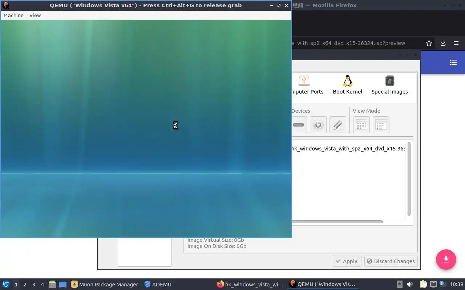Open the list menu icon on the blue web page header
Image resolution: width=465 pixels, height=290 pixels.
click(453, 62)
